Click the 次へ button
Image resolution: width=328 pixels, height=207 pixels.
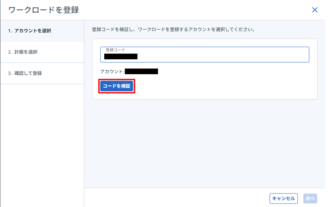pyautogui.click(x=310, y=198)
